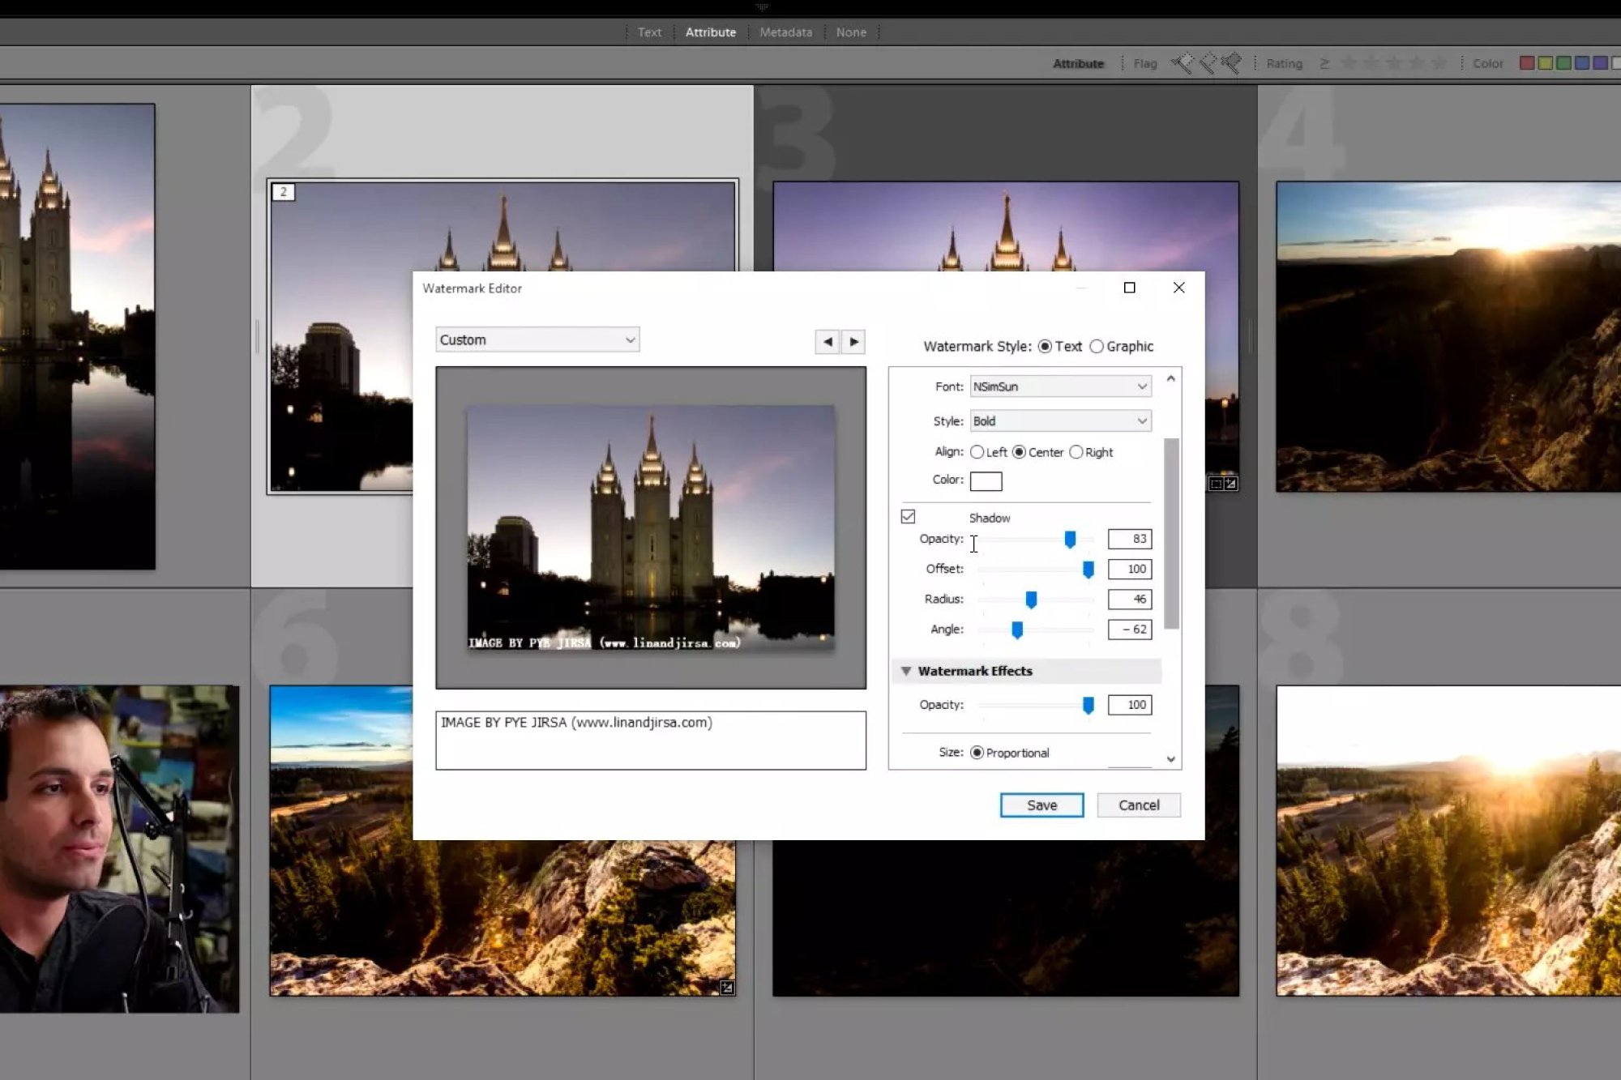Click the crop badge on temple thumbnail 3
Image resolution: width=1621 pixels, height=1080 pixels.
[1216, 484]
